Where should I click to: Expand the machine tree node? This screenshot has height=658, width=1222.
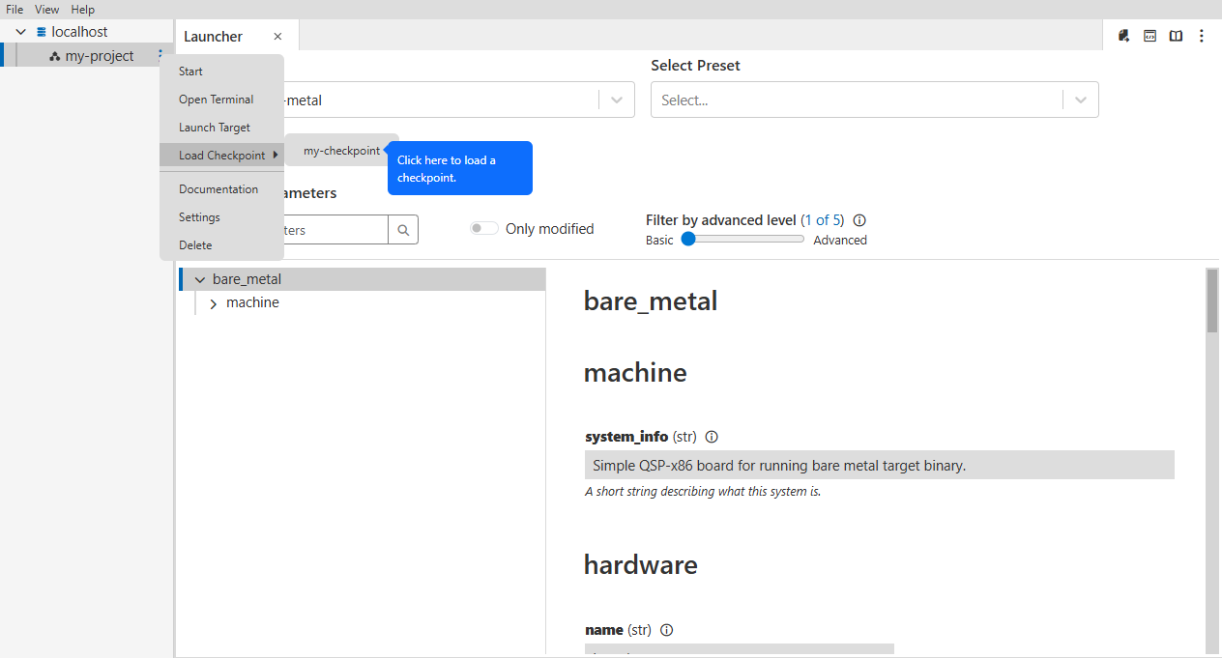214,303
